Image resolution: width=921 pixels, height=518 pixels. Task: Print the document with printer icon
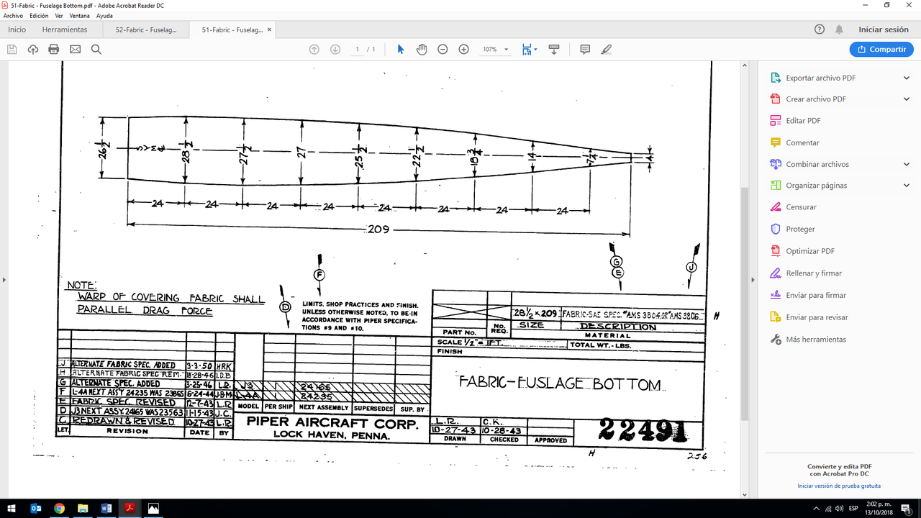click(x=53, y=49)
